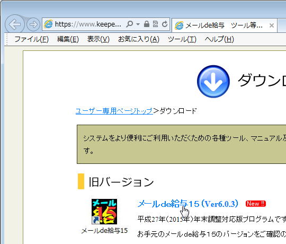The image size is (286, 244).
Task: Open the 表示(V) menu
Action: tap(99, 39)
